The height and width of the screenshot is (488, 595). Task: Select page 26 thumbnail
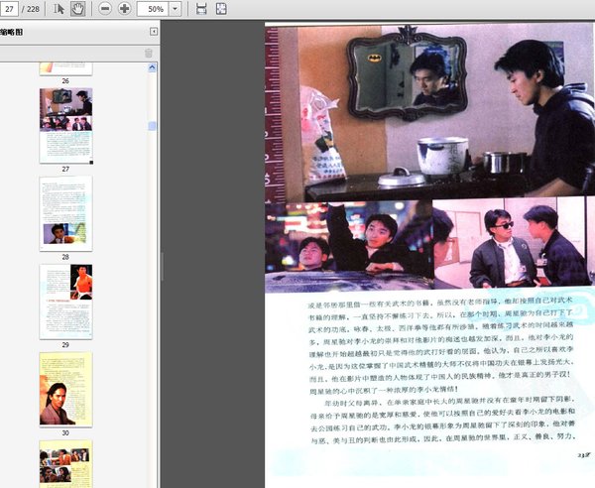click(x=65, y=69)
